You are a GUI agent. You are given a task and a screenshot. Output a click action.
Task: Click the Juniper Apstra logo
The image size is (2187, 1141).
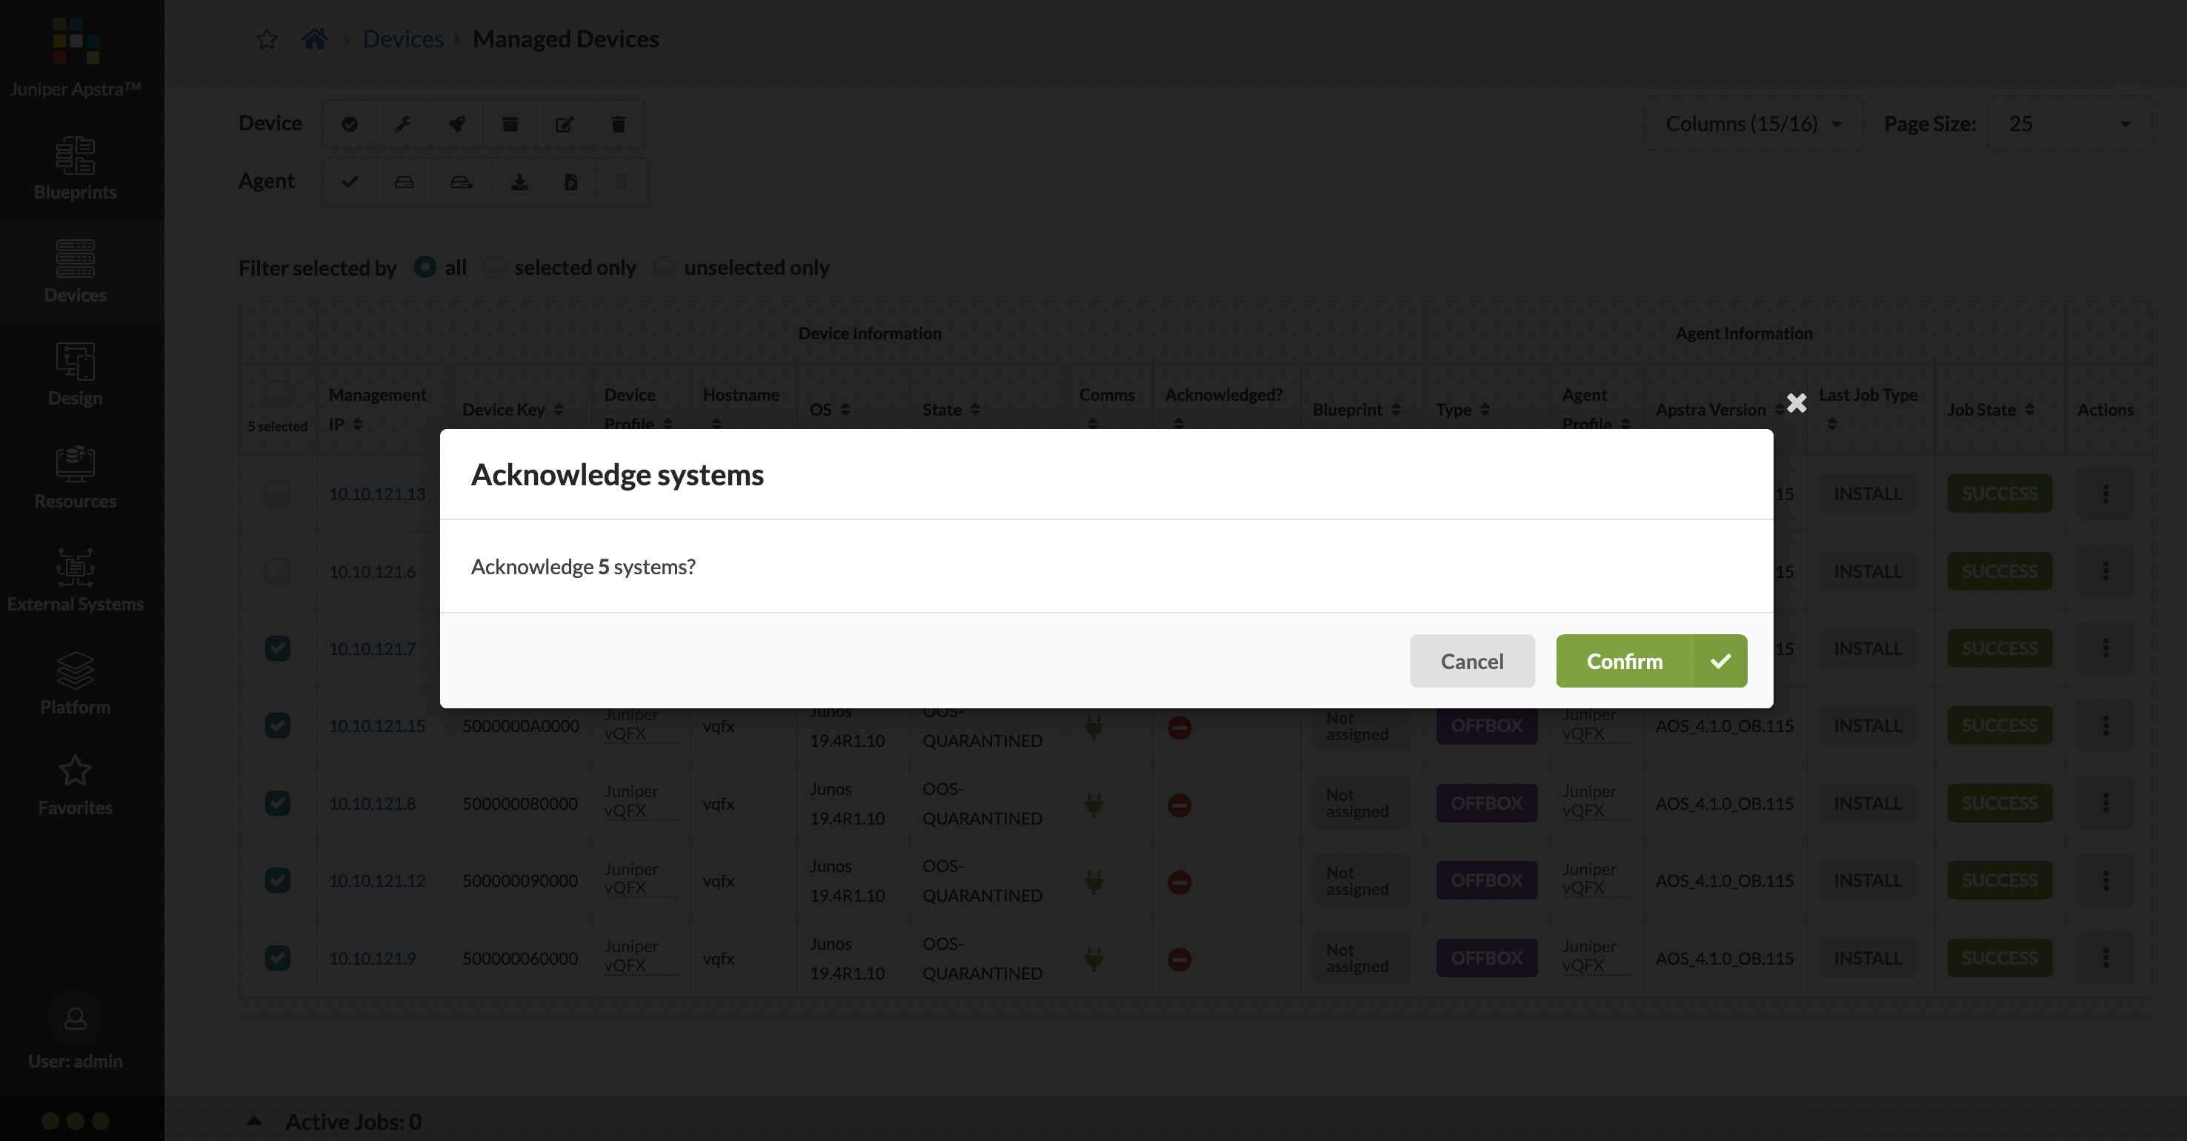[x=76, y=41]
